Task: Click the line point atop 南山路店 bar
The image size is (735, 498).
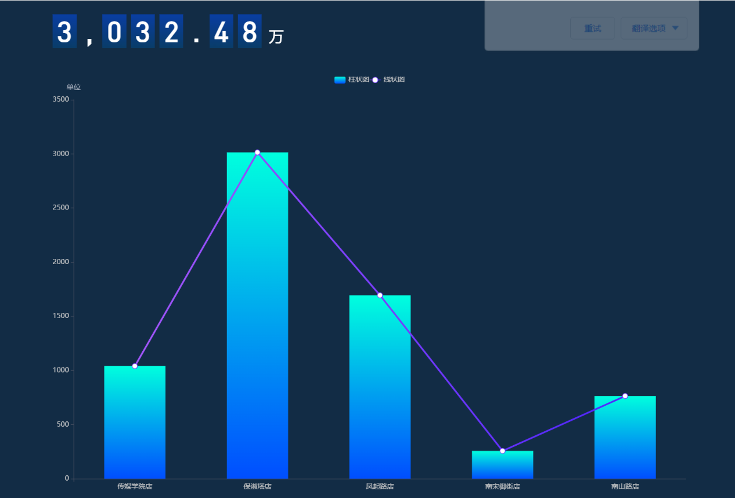Action: pos(625,396)
